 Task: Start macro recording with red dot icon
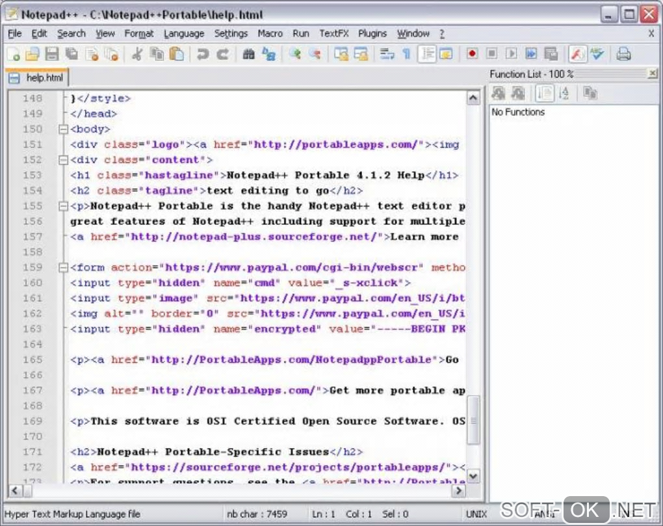point(473,54)
